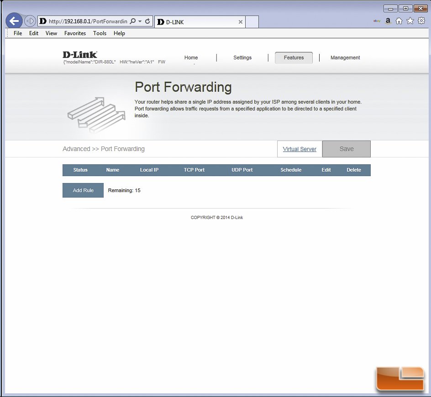Open Favorites star icon
This screenshot has height=397, width=431.
pos(410,21)
